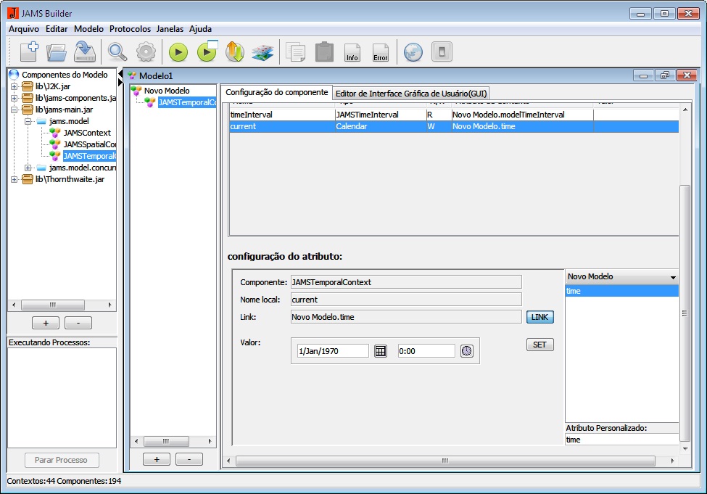
Task: Open the Modelo menu
Action: tap(88, 29)
